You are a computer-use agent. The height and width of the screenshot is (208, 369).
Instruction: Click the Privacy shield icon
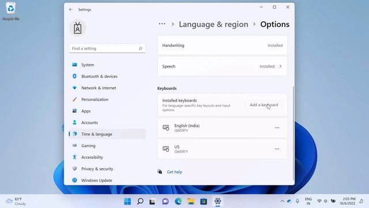click(74, 169)
